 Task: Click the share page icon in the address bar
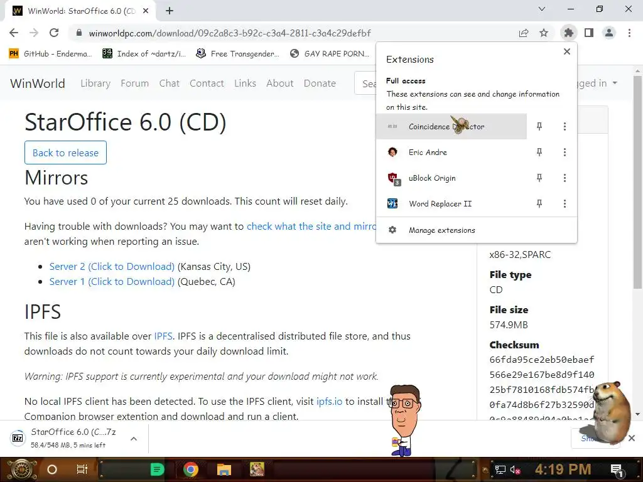[523, 33]
